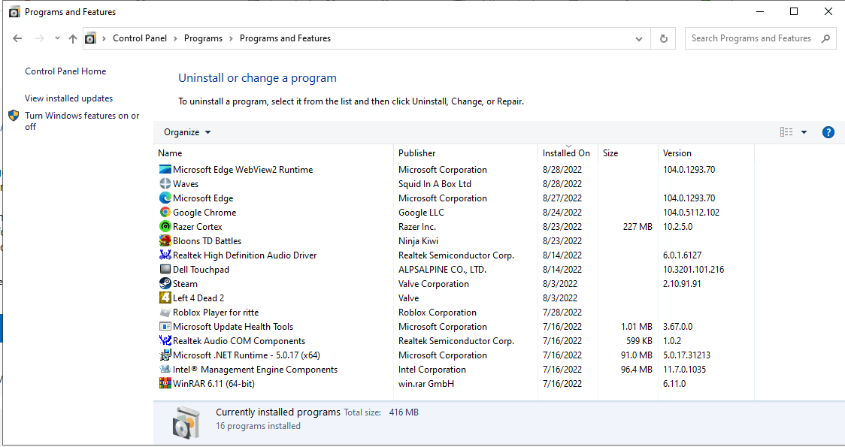Select the Microsoft Edge icon
The image size is (845, 447).
[165, 198]
